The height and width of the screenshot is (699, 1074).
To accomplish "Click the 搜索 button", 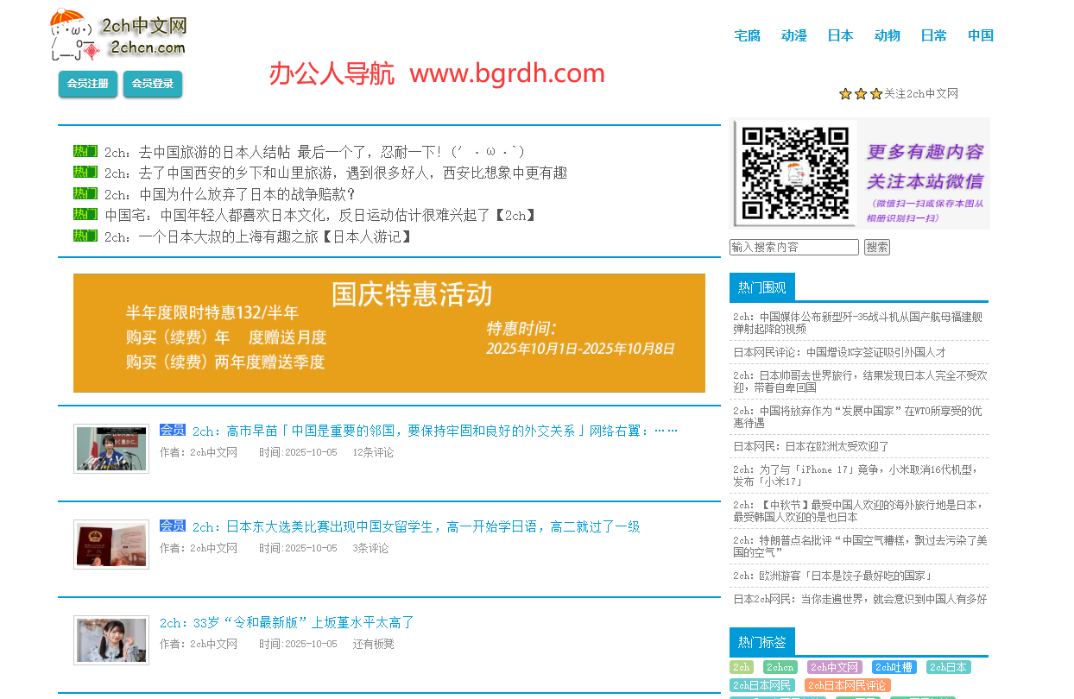I will coord(876,248).
